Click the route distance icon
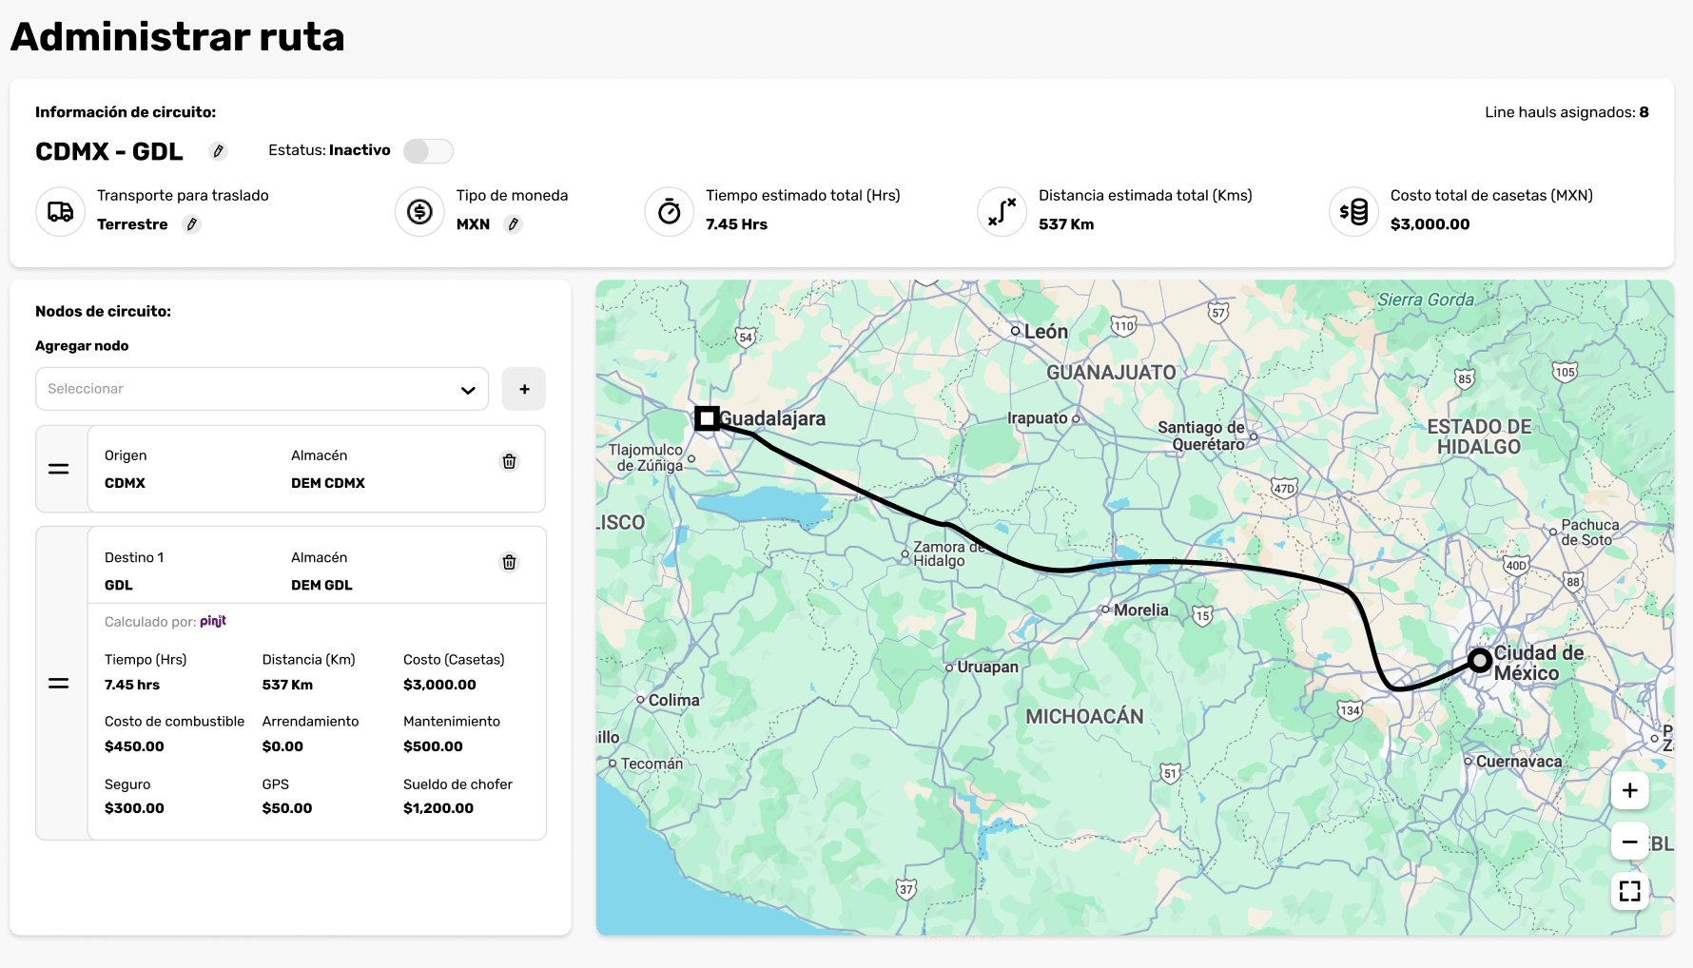 (x=1002, y=211)
